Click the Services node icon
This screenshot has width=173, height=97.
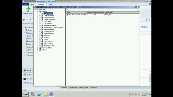42,38
